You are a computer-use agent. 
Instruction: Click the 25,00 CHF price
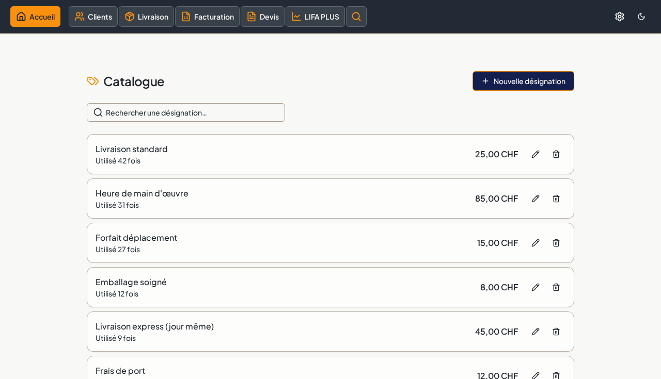point(497,154)
